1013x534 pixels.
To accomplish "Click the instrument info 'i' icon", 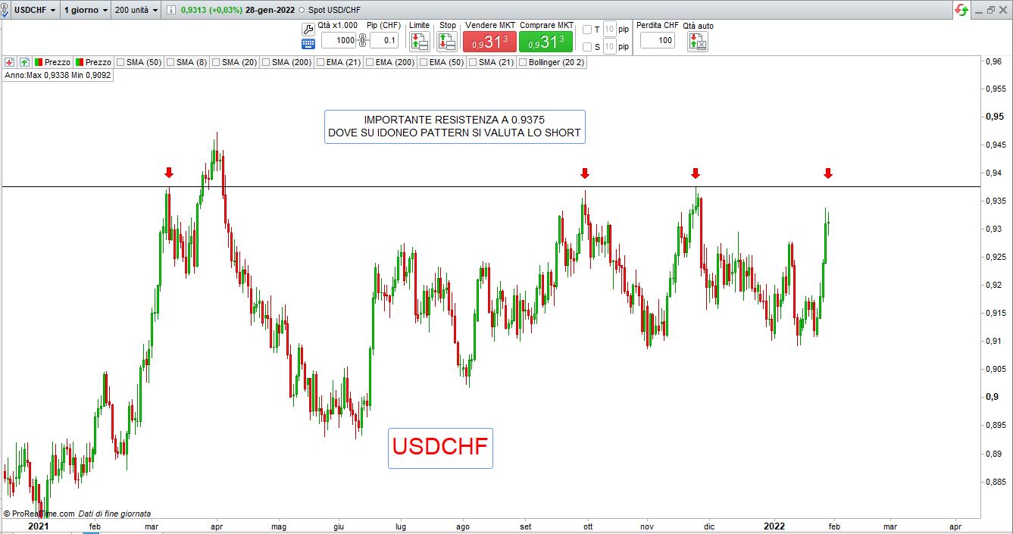I will tap(170, 10).
